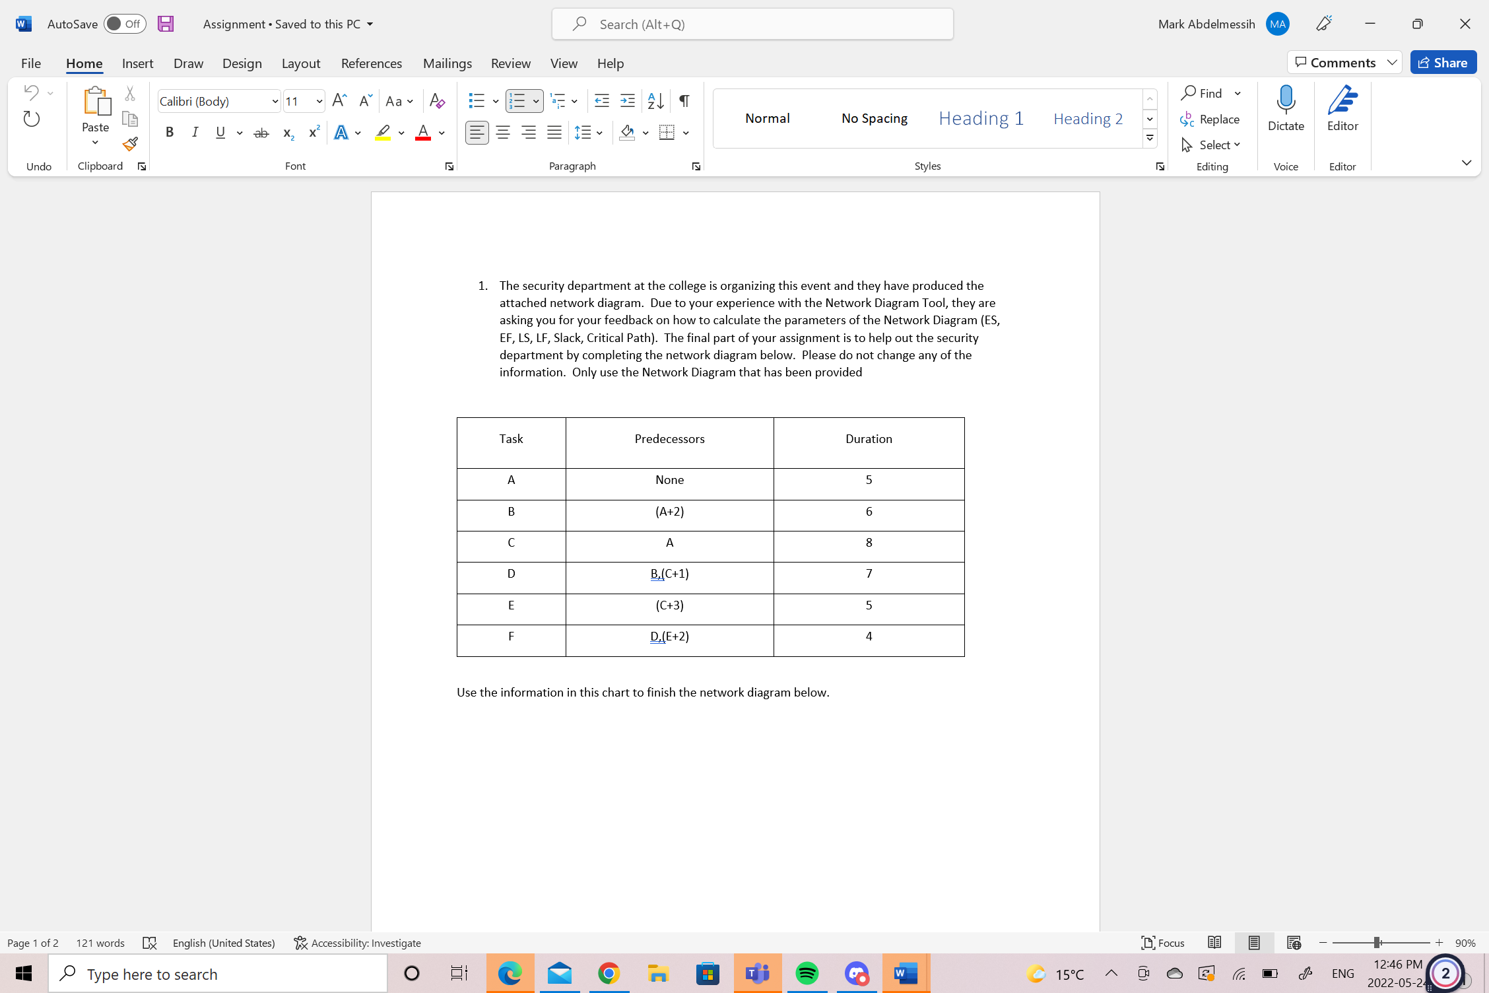
Task: Apply bold formatting
Action: click(x=170, y=133)
